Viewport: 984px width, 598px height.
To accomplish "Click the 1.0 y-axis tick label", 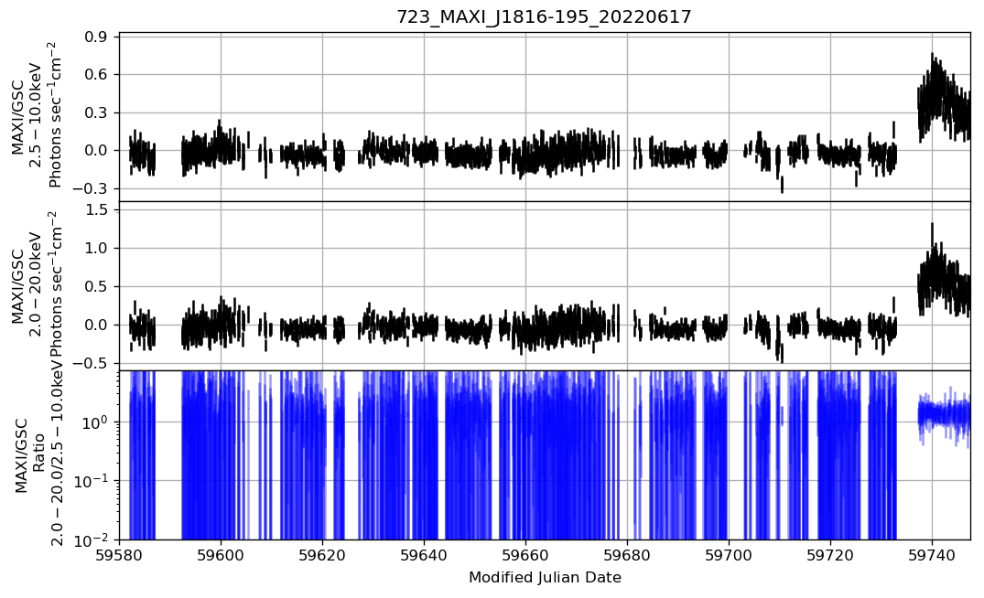I will [x=97, y=248].
